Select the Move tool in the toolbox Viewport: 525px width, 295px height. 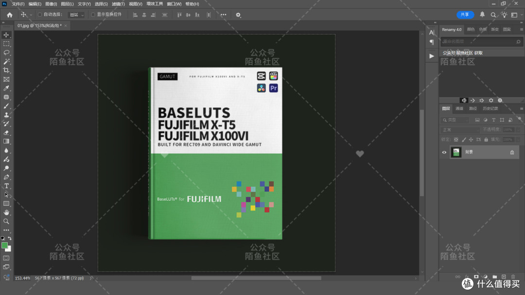(x=6, y=35)
